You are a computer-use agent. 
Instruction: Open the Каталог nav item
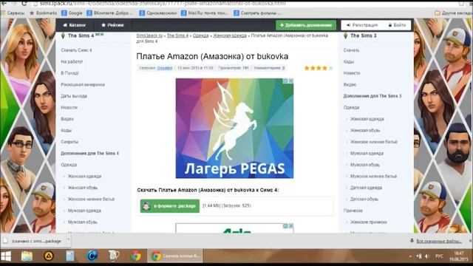click(x=75, y=25)
